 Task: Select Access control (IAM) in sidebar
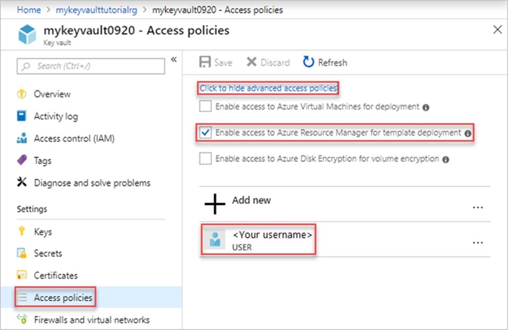[x=74, y=139]
